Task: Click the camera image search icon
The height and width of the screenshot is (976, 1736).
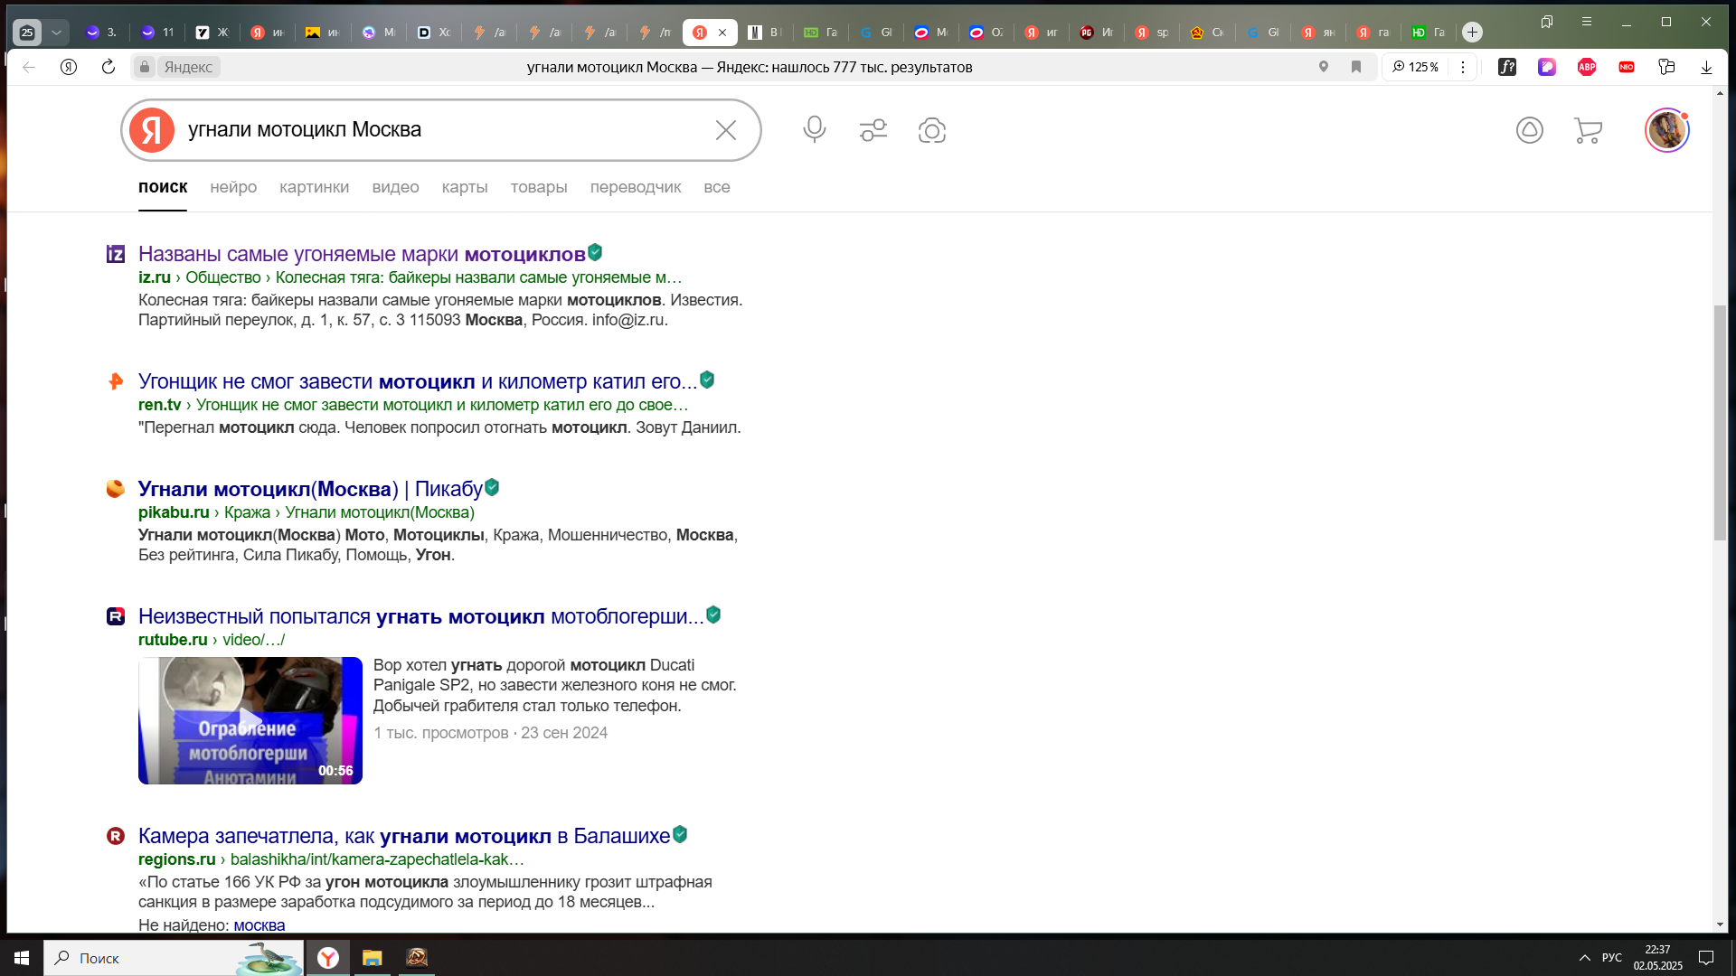Action: click(931, 130)
